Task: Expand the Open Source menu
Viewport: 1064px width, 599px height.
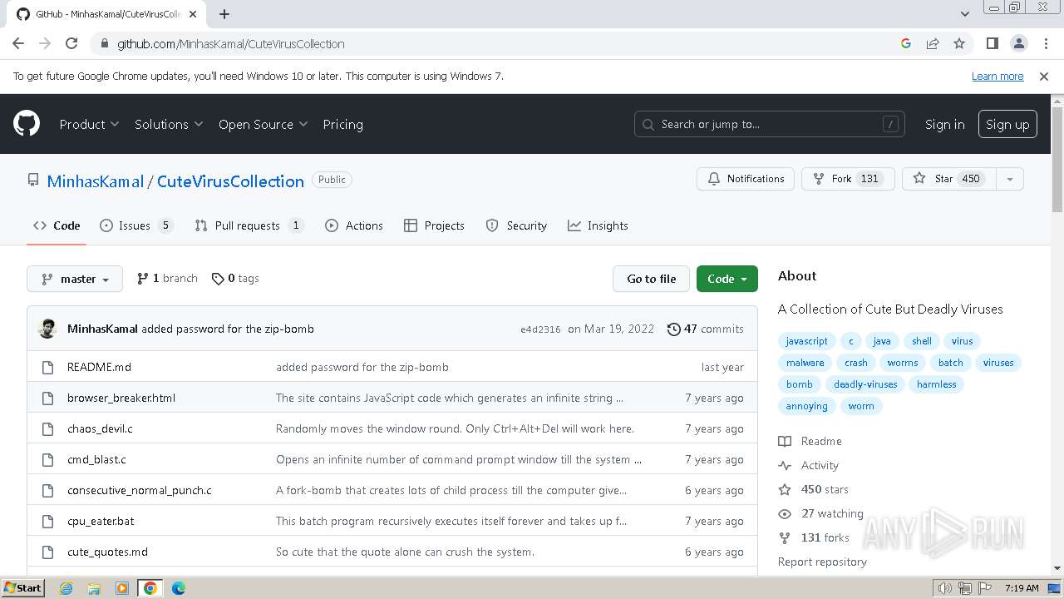Action: click(263, 124)
